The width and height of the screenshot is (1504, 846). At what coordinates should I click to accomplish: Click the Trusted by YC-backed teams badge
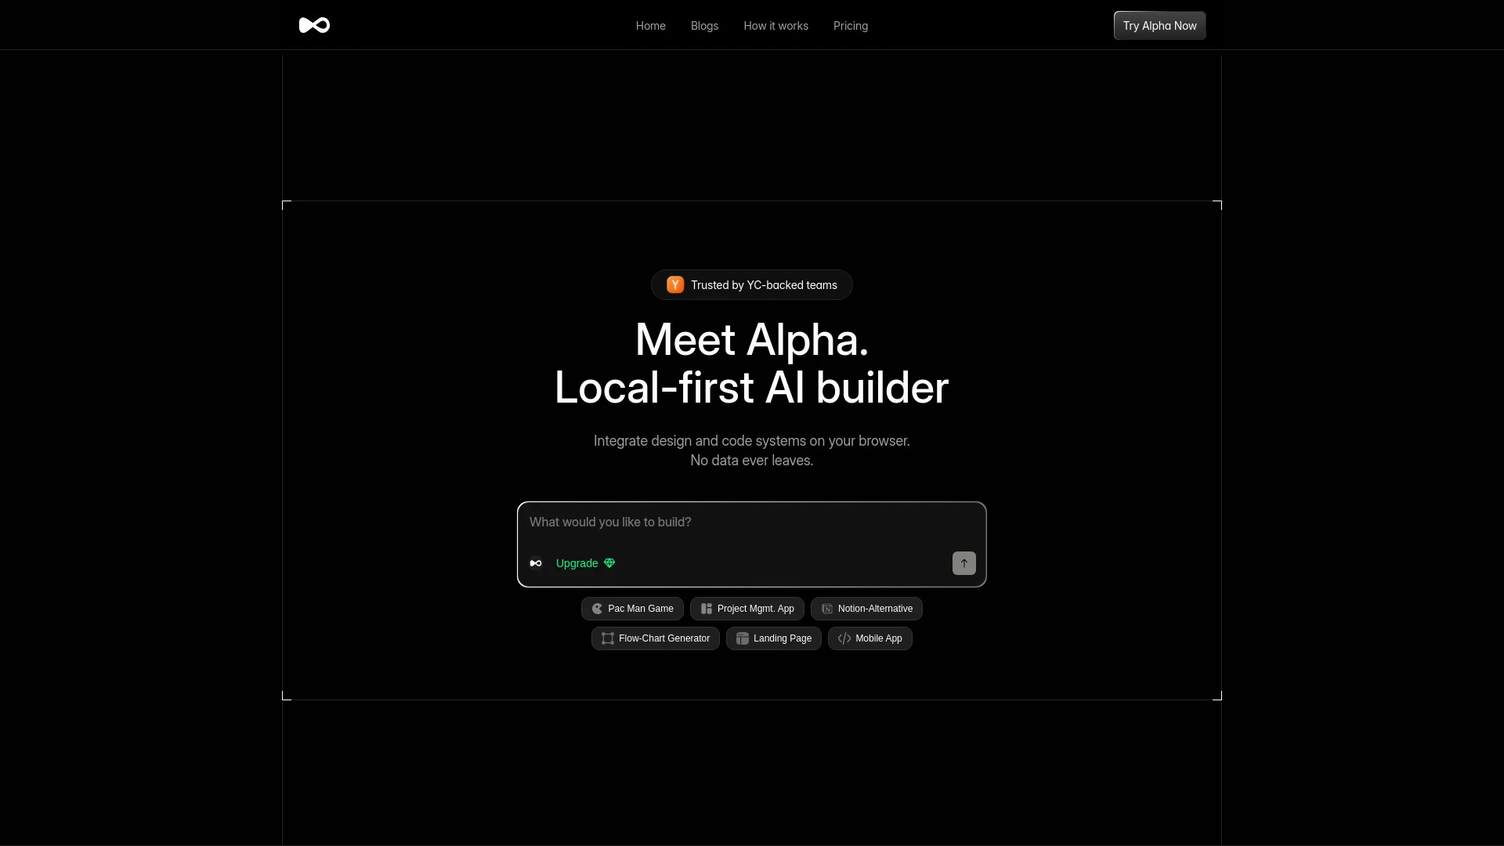point(751,284)
